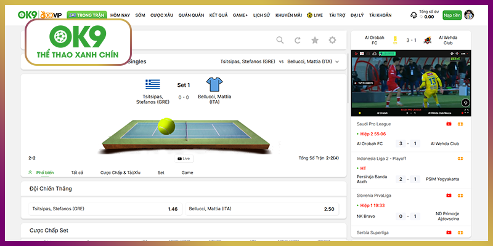Viewport: 493px width, 246px height.
Task: Click stats icon for Indonesia Liga 2 match
Action: (460, 158)
